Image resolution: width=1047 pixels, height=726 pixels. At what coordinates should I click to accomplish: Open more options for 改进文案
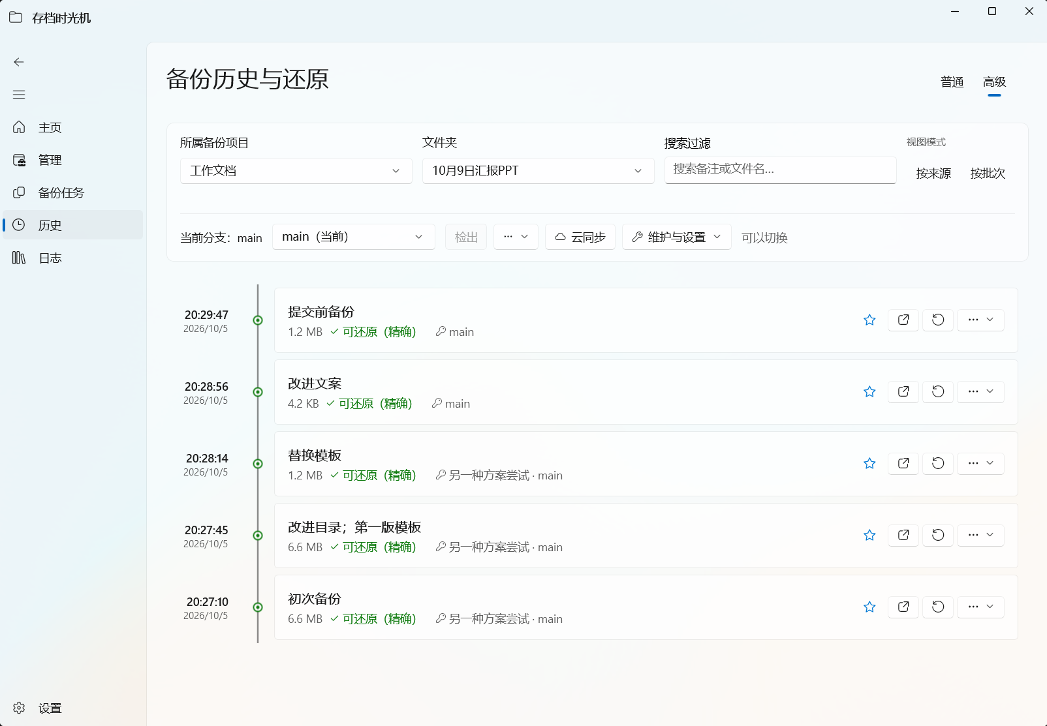pos(980,391)
